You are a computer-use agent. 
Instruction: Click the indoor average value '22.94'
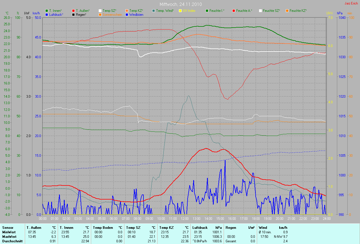tap(85, 241)
